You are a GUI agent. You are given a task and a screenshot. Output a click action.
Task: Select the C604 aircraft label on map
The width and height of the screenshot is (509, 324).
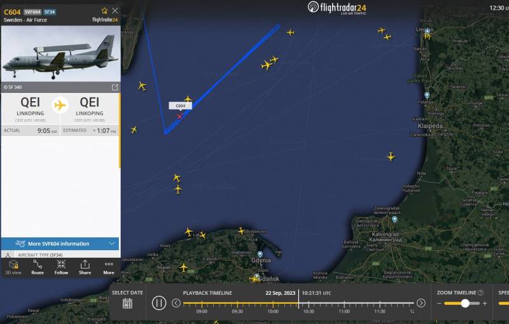click(180, 106)
